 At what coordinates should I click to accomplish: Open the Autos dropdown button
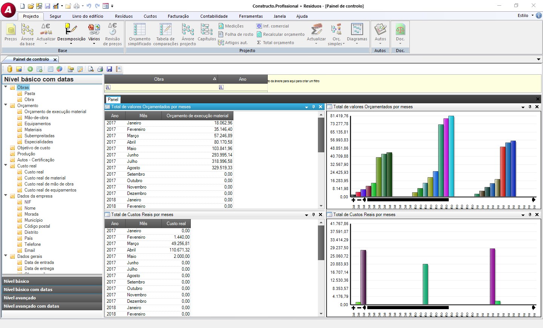tap(380, 44)
